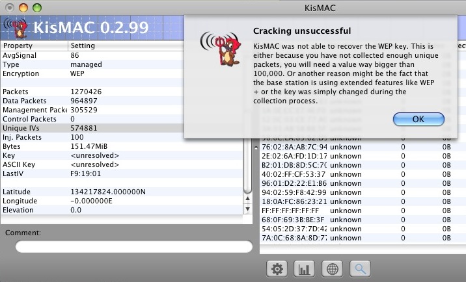This screenshot has height=282, width=466.
Task: Select client 40:02:FF:CF:53:37 row
Action: (x=363, y=175)
